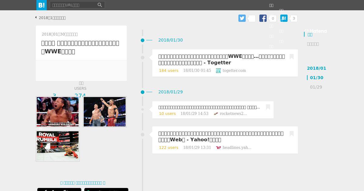Select 2018/01 in the date sidebar

pyautogui.click(x=316, y=68)
